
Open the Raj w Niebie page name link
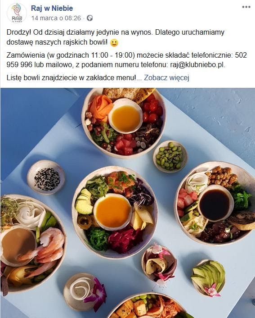52,8
